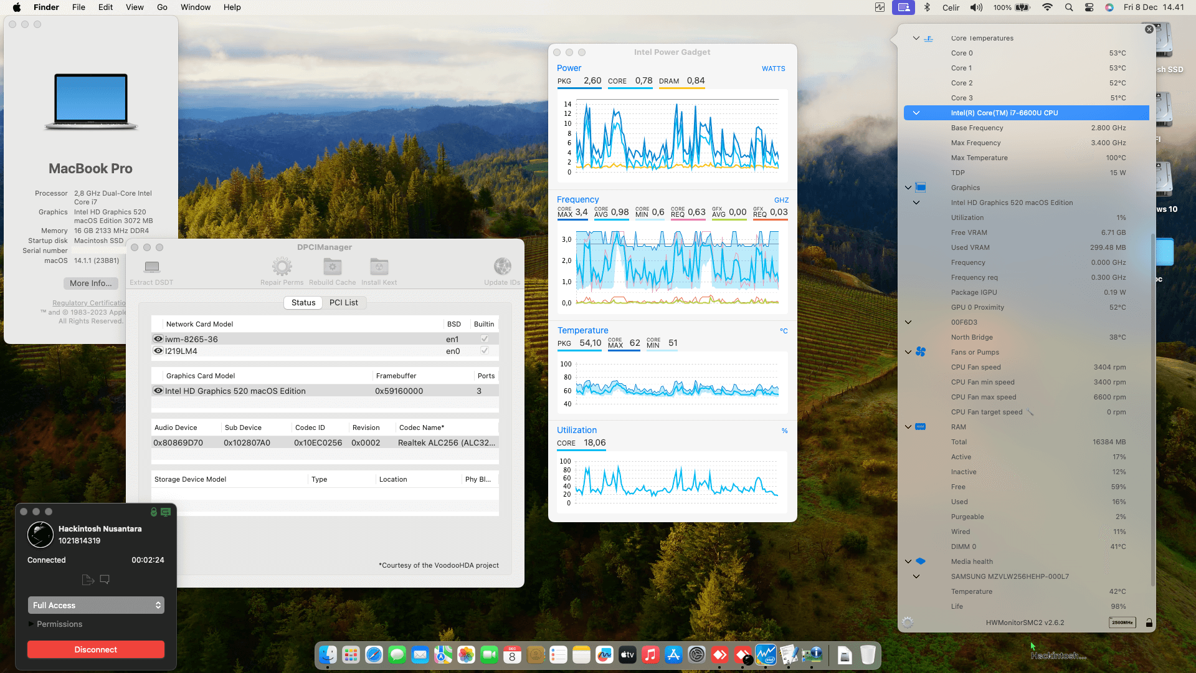Adjust the CPU Fan target speed control

coord(1030,412)
